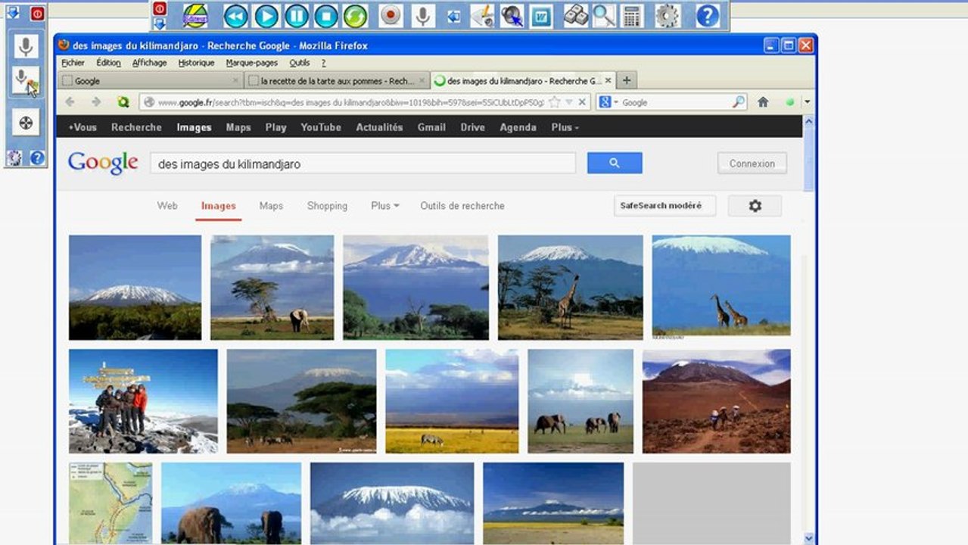Click the blue Google search button
Viewport: 968px width, 545px height.
point(615,163)
